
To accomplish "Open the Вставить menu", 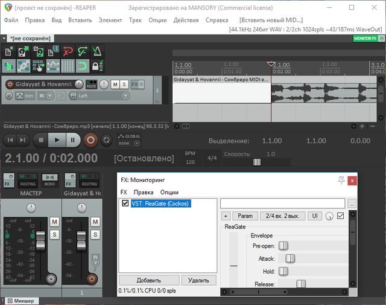I will (80, 20).
